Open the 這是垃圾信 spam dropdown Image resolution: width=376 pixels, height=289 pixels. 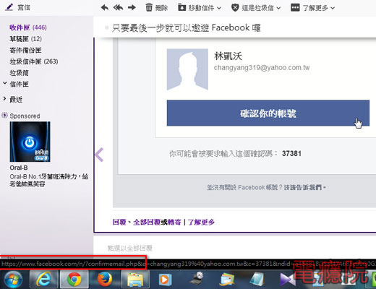256,8
